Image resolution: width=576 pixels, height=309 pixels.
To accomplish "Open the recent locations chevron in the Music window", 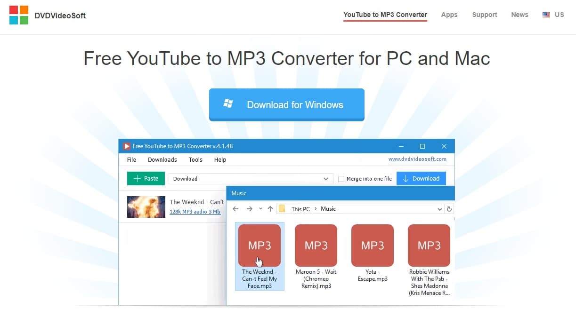I will 260,209.
